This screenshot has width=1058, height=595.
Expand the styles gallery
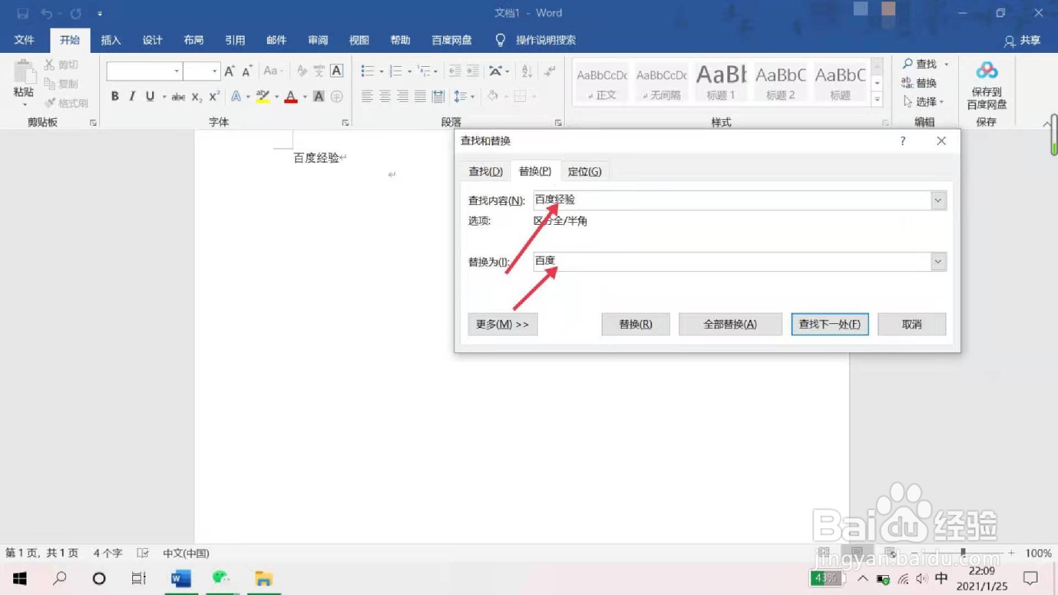(x=877, y=100)
